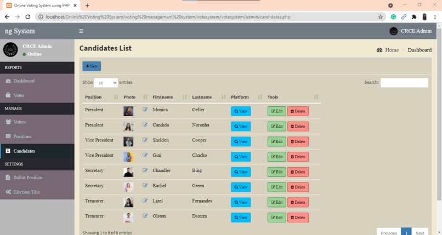View platform of Lizel Fernandes
Image resolution: width=442 pixels, height=235 pixels.
tap(241, 202)
